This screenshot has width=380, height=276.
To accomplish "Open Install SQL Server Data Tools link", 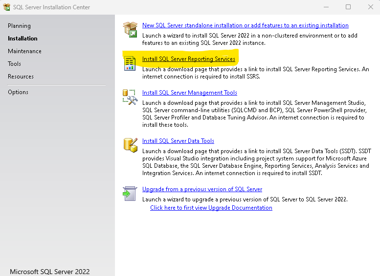I will pyautogui.click(x=178, y=141).
